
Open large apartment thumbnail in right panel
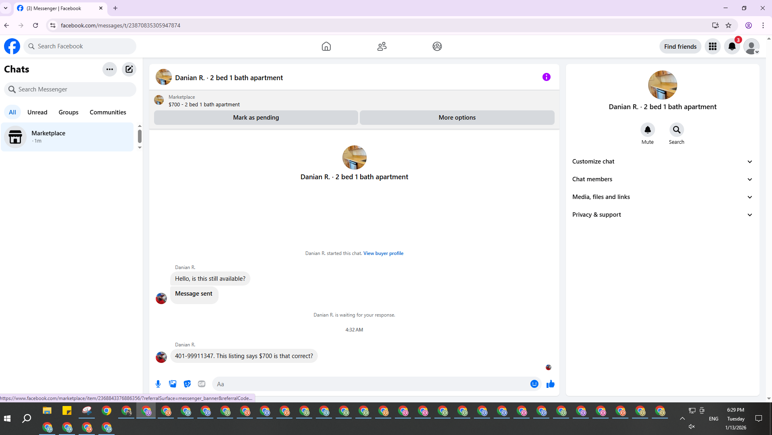coord(663,85)
